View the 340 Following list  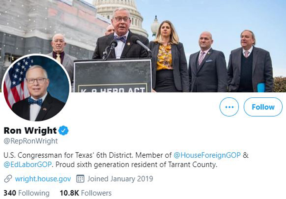point(27,193)
